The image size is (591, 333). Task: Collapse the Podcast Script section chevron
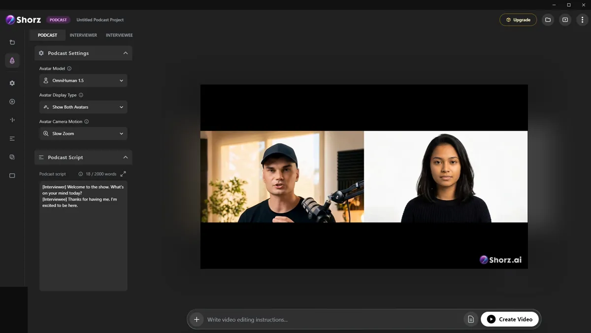[x=125, y=157]
